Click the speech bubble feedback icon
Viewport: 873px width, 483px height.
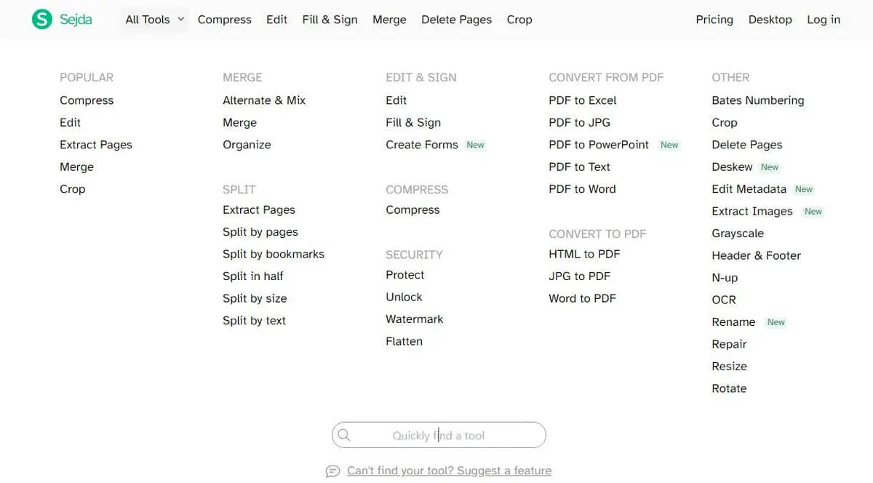tap(332, 471)
